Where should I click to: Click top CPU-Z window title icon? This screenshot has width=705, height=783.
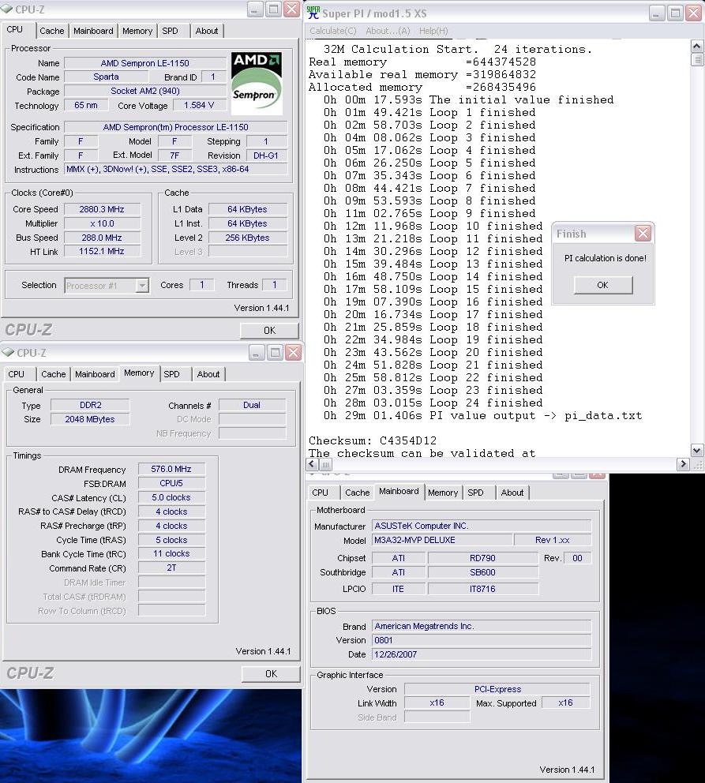coord(7,9)
